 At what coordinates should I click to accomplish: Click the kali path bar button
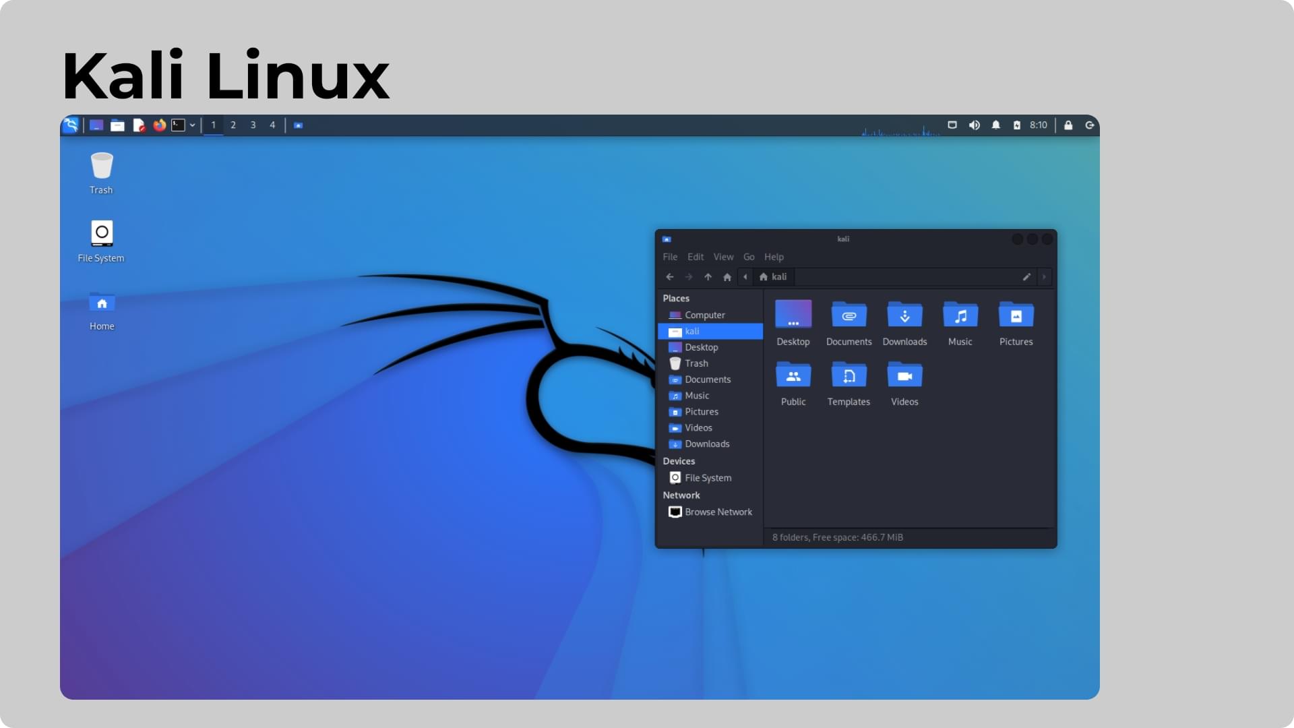[x=773, y=277]
